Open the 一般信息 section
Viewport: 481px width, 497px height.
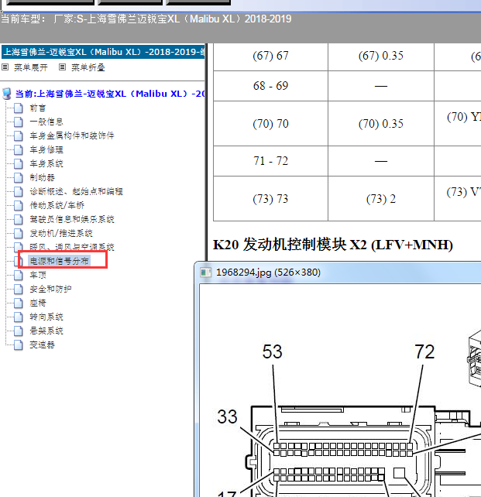(x=46, y=122)
